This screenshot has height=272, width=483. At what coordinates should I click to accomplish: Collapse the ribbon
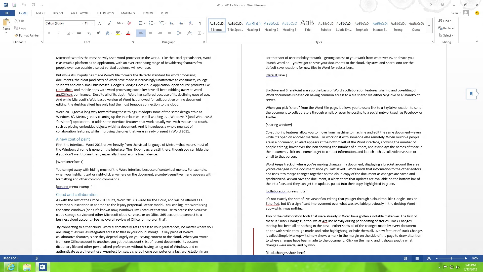coord(477,41)
